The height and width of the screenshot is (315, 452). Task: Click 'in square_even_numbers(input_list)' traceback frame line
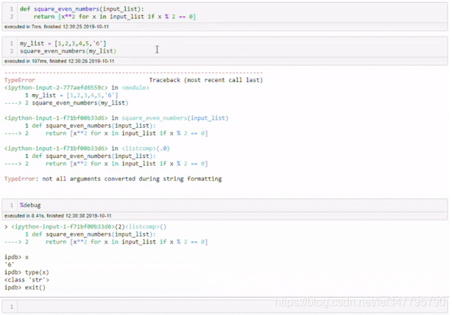(x=116, y=118)
